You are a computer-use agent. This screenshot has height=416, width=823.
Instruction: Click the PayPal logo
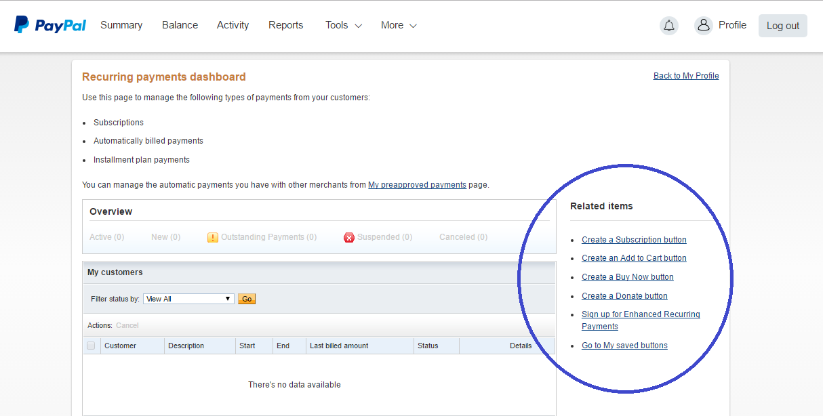click(x=50, y=25)
